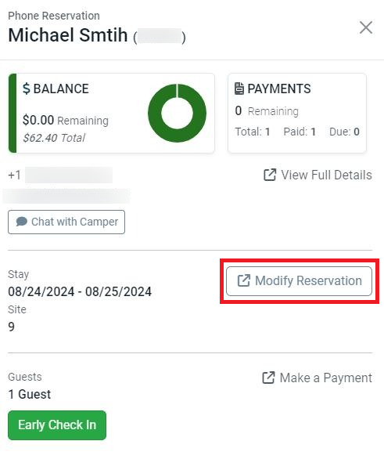Image resolution: width=384 pixels, height=459 pixels.
Task: Close the reservation panel with X
Action: click(x=366, y=27)
